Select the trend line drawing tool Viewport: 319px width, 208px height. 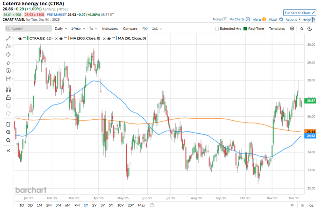click(x=8, y=39)
